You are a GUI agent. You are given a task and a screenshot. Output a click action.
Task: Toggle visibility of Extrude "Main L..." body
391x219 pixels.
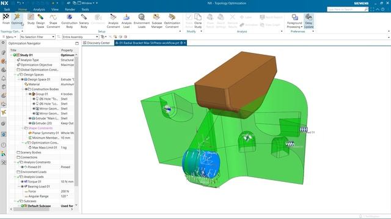click(30, 119)
